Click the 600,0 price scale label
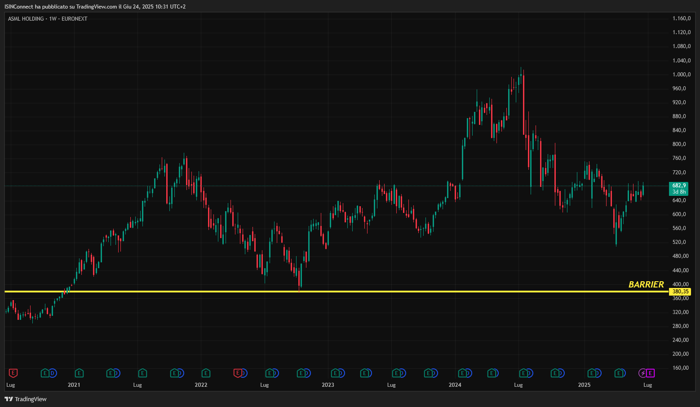Image resolution: width=700 pixels, height=407 pixels. click(x=679, y=214)
